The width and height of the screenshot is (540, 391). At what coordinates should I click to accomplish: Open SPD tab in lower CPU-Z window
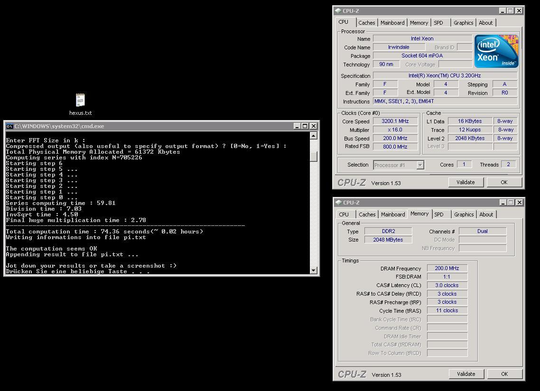click(439, 214)
